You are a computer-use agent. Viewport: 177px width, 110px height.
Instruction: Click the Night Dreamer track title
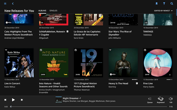[x=71, y=98]
